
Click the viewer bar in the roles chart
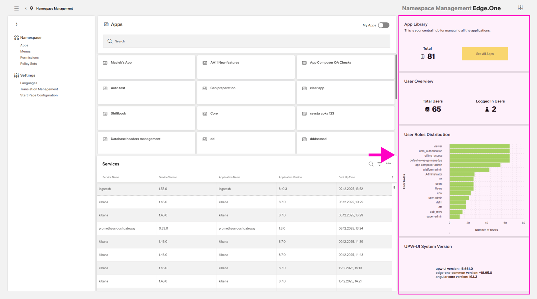point(479,147)
